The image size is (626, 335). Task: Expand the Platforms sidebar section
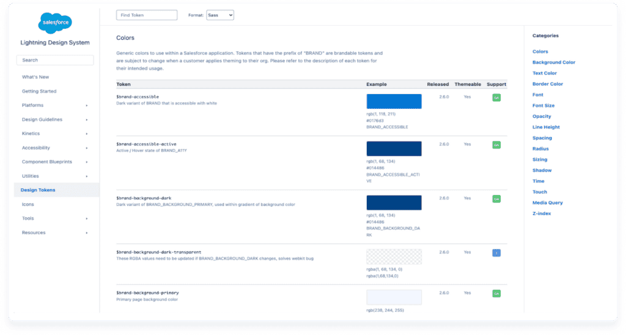point(86,105)
